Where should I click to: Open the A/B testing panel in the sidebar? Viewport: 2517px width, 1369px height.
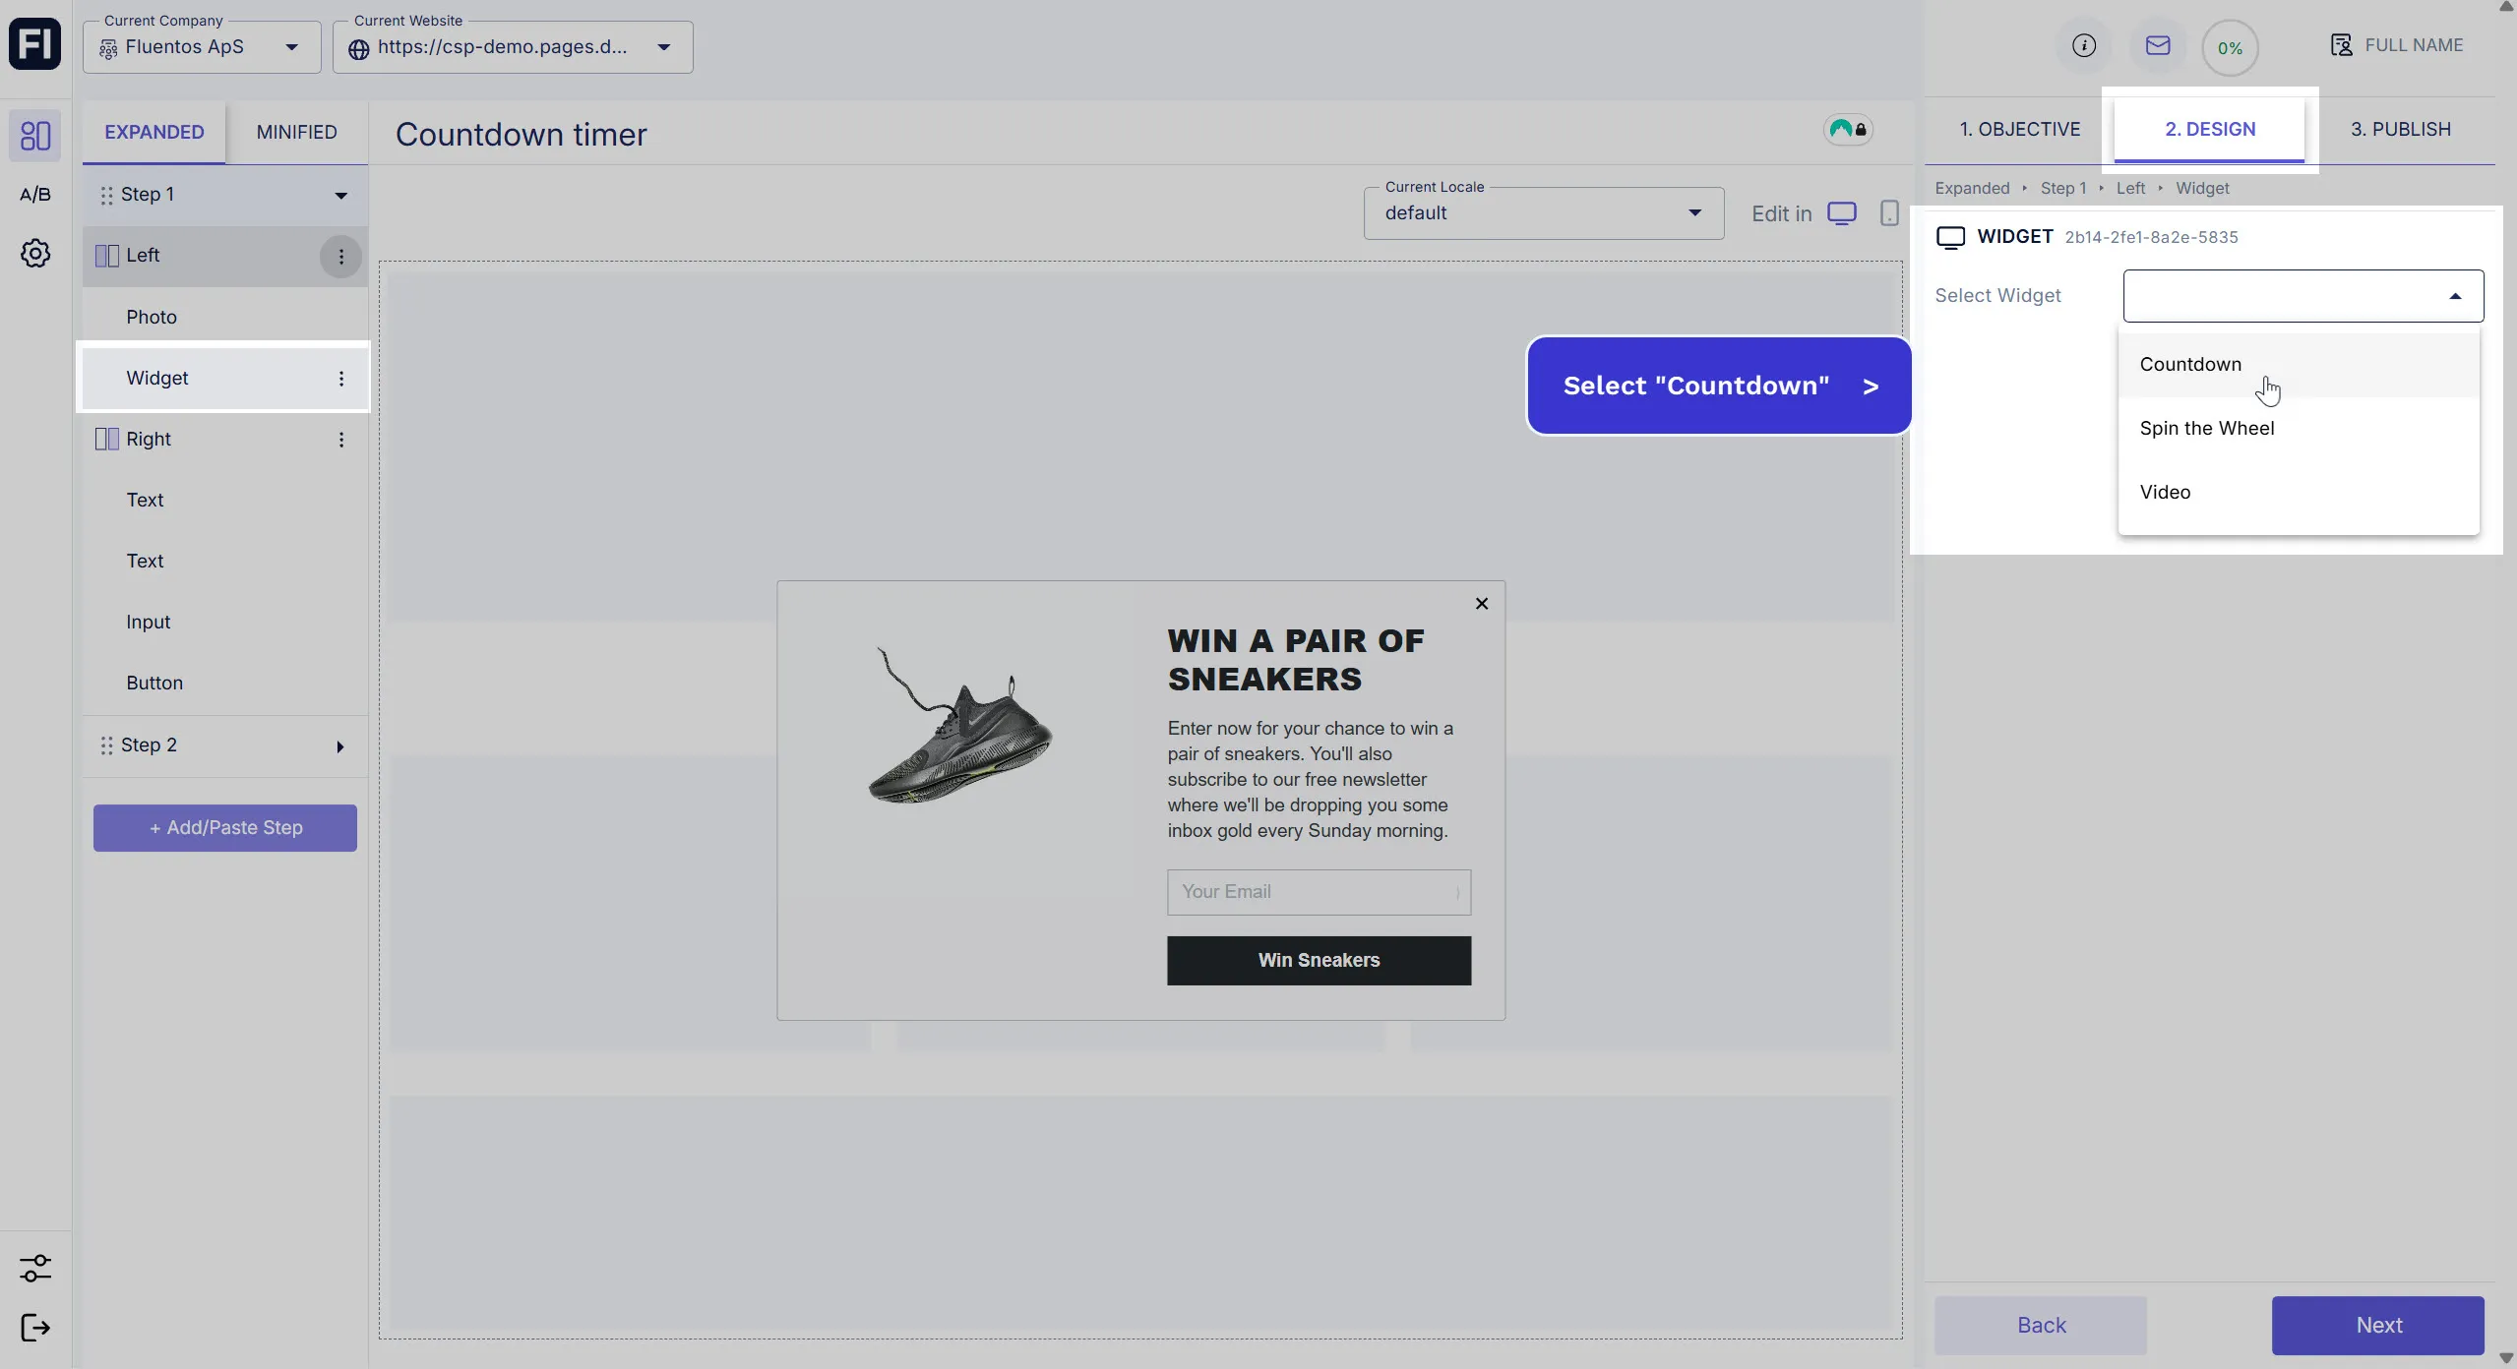pyautogui.click(x=35, y=194)
